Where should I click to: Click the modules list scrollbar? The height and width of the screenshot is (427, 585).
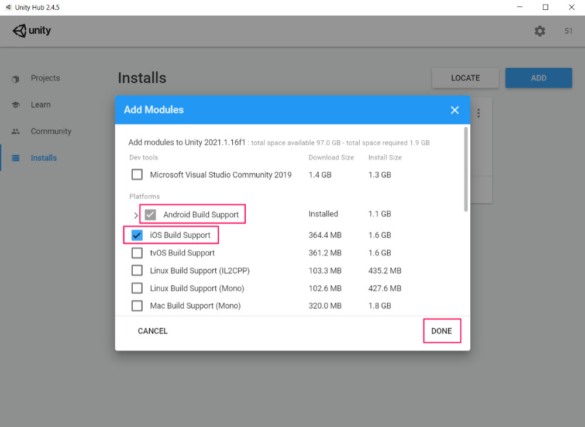466,169
